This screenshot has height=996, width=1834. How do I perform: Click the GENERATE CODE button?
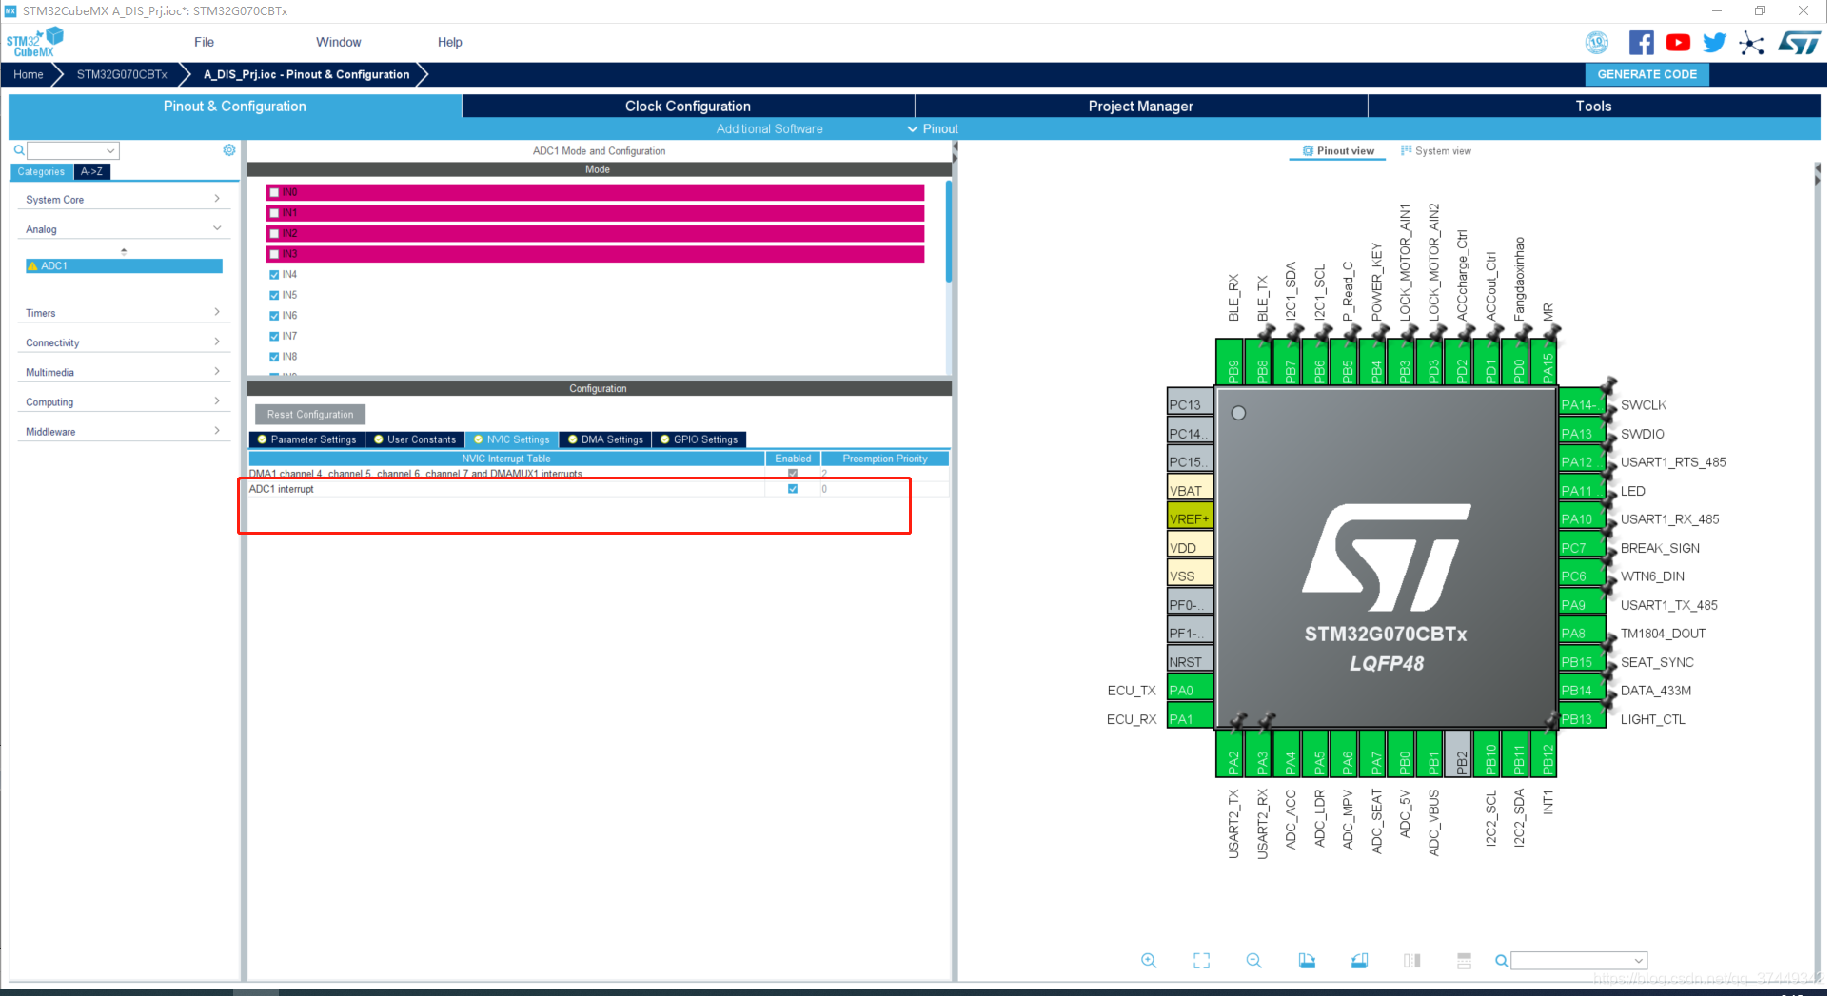click(1647, 74)
